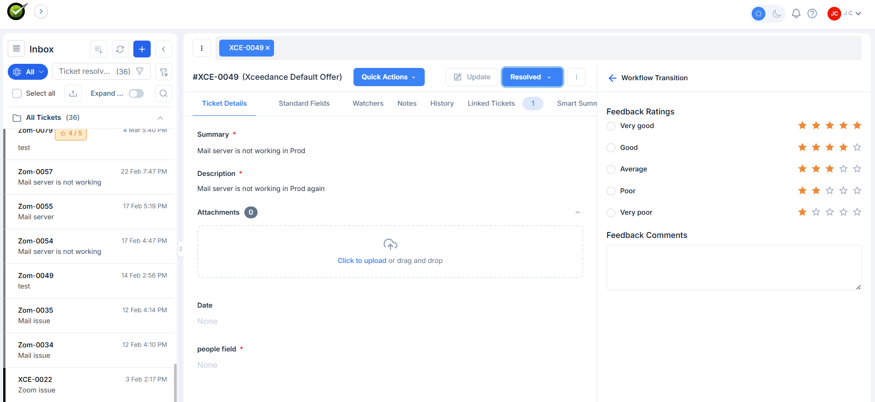This screenshot has width=875, height=402.
Task: Open ticket XCE-0022 Zoom issue
Action: [90, 385]
